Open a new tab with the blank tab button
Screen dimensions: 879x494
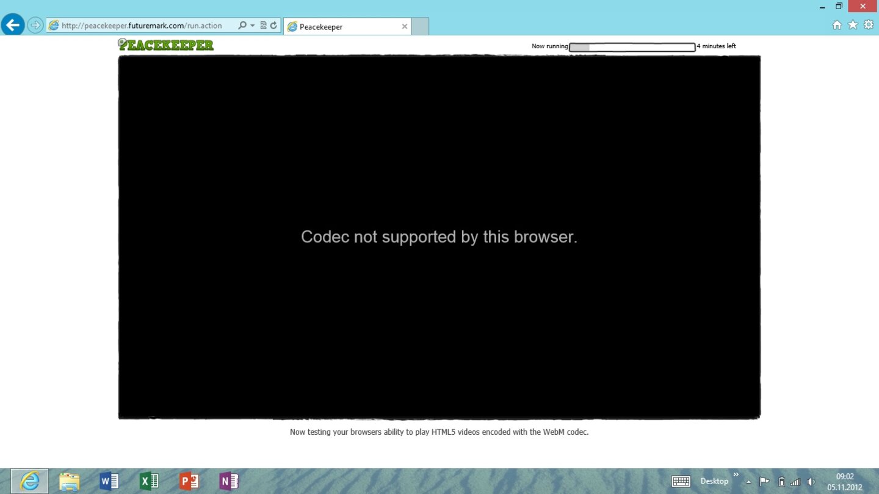coord(420,27)
